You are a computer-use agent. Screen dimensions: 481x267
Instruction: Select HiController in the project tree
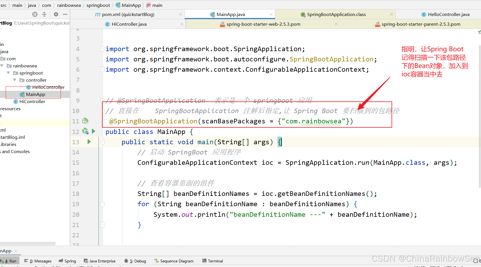pyautogui.click(x=32, y=102)
